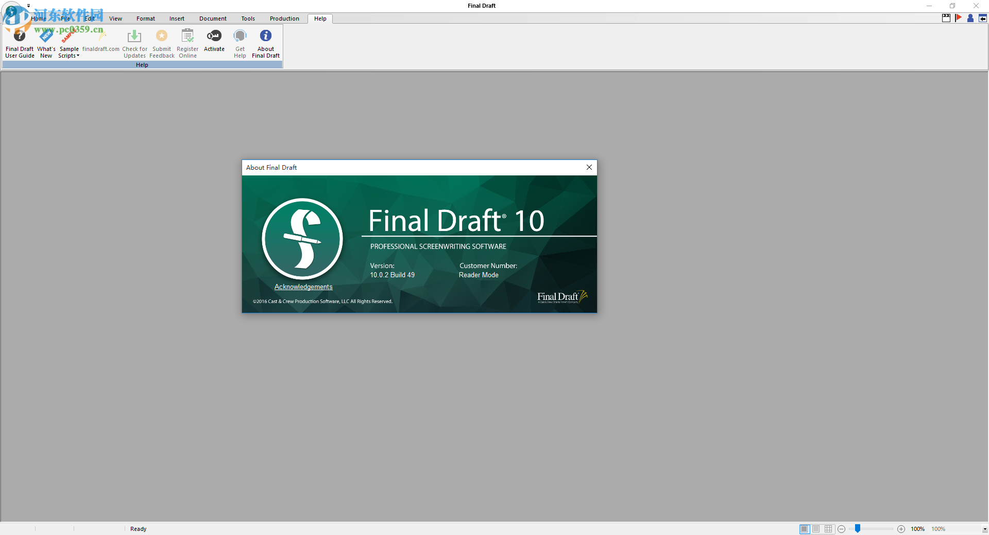Image resolution: width=989 pixels, height=535 pixels.
Task: Click the zoom out minus button
Action: point(842,529)
